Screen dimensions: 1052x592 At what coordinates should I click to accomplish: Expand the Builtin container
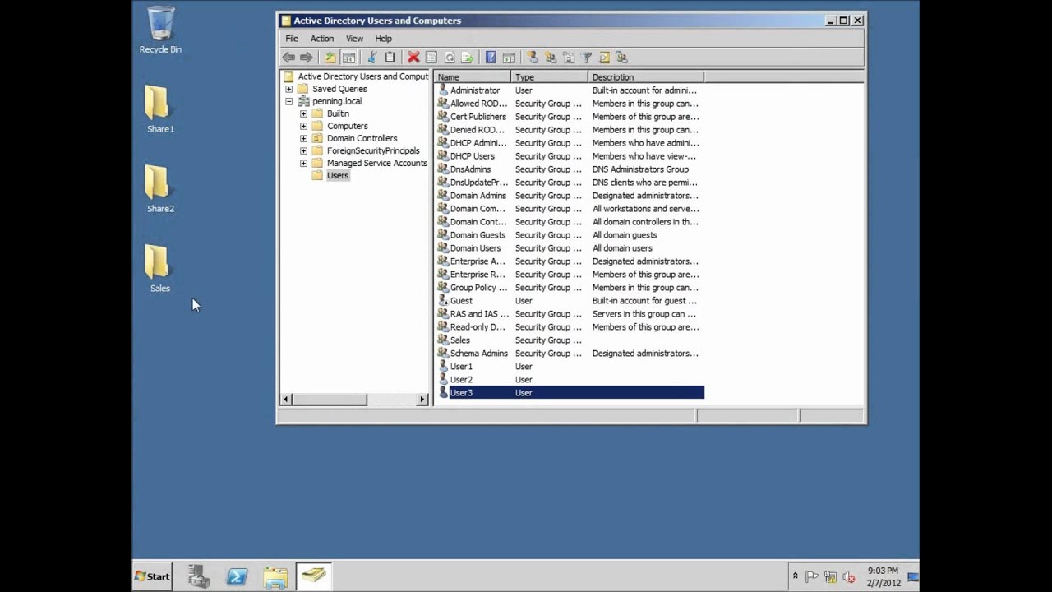click(303, 113)
